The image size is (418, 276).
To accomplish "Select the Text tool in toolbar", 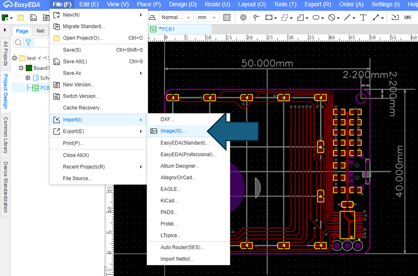I will tap(363, 18).
